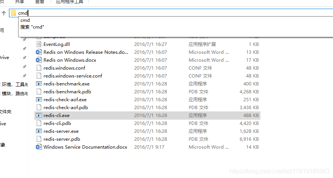Click Word icon of Windows Service Documentation.docx

click(39, 147)
